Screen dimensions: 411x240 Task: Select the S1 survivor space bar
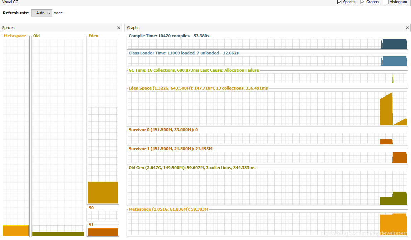point(103,232)
